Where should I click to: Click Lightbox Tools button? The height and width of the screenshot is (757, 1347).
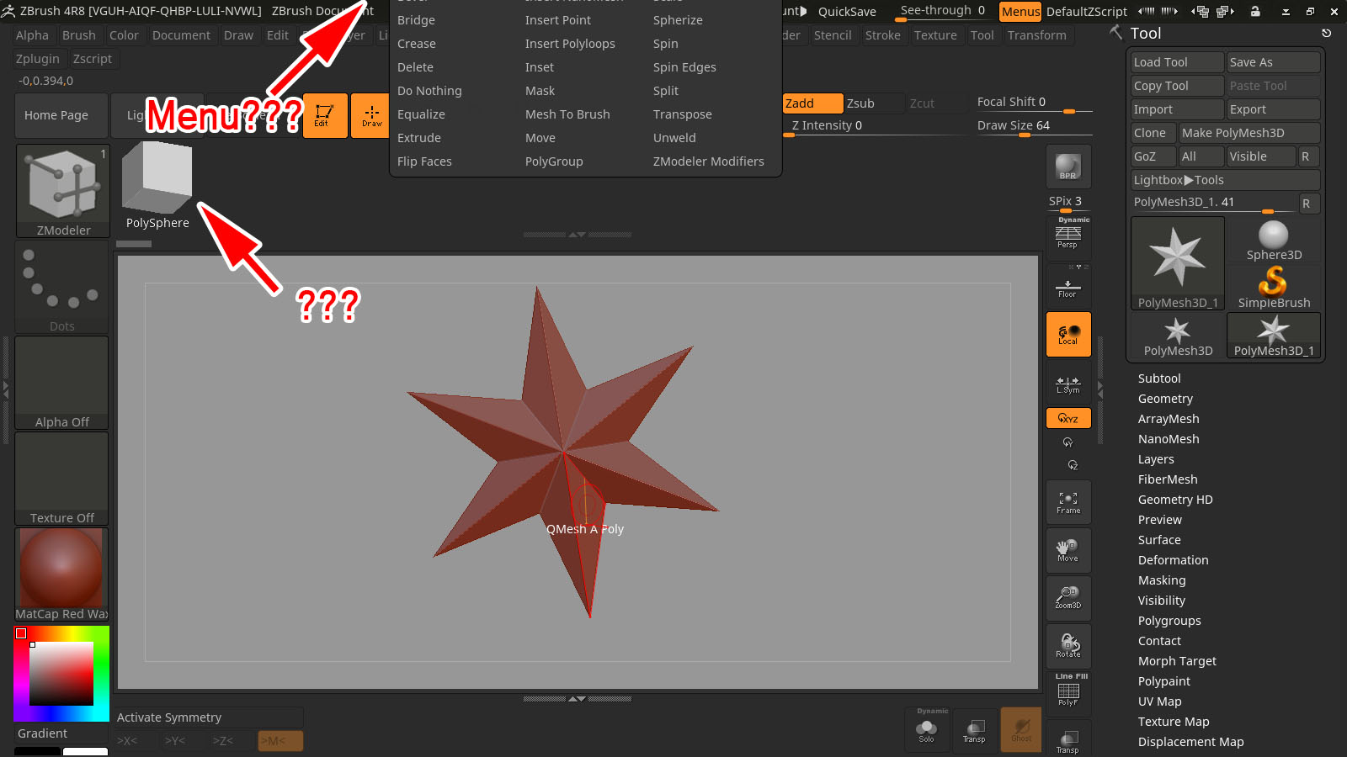1225,180
